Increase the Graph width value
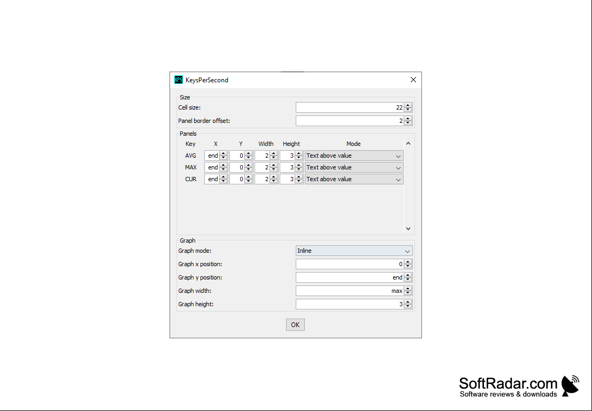Viewport: 592px width, 411px height. (x=408, y=289)
